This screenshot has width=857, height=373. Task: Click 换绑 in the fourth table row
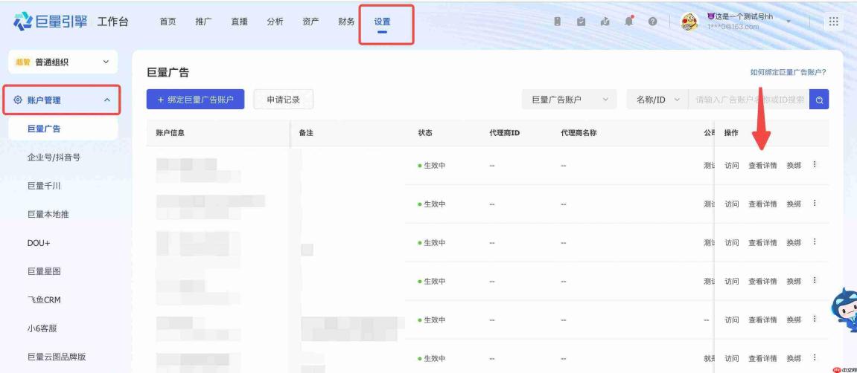coord(794,282)
